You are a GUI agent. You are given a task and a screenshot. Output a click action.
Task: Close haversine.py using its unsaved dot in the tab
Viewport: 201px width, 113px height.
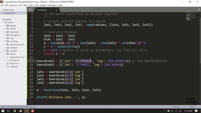pyautogui.click(x=56, y=10)
